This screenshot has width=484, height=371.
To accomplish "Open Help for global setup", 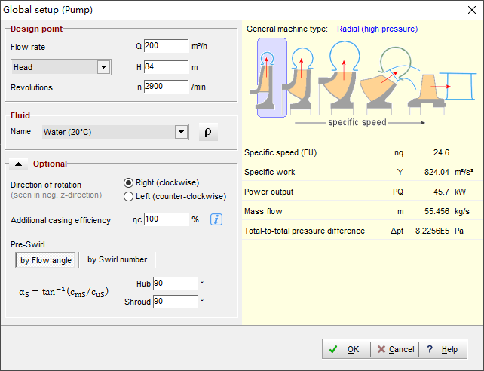I will point(443,349).
